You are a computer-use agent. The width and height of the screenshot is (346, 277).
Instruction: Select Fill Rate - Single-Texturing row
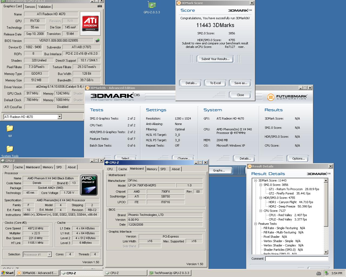(284, 228)
